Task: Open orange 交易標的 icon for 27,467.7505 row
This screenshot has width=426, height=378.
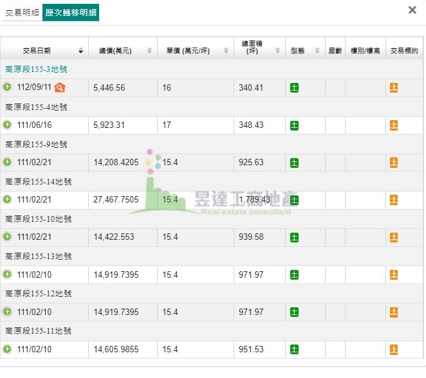Action: [x=394, y=200]
